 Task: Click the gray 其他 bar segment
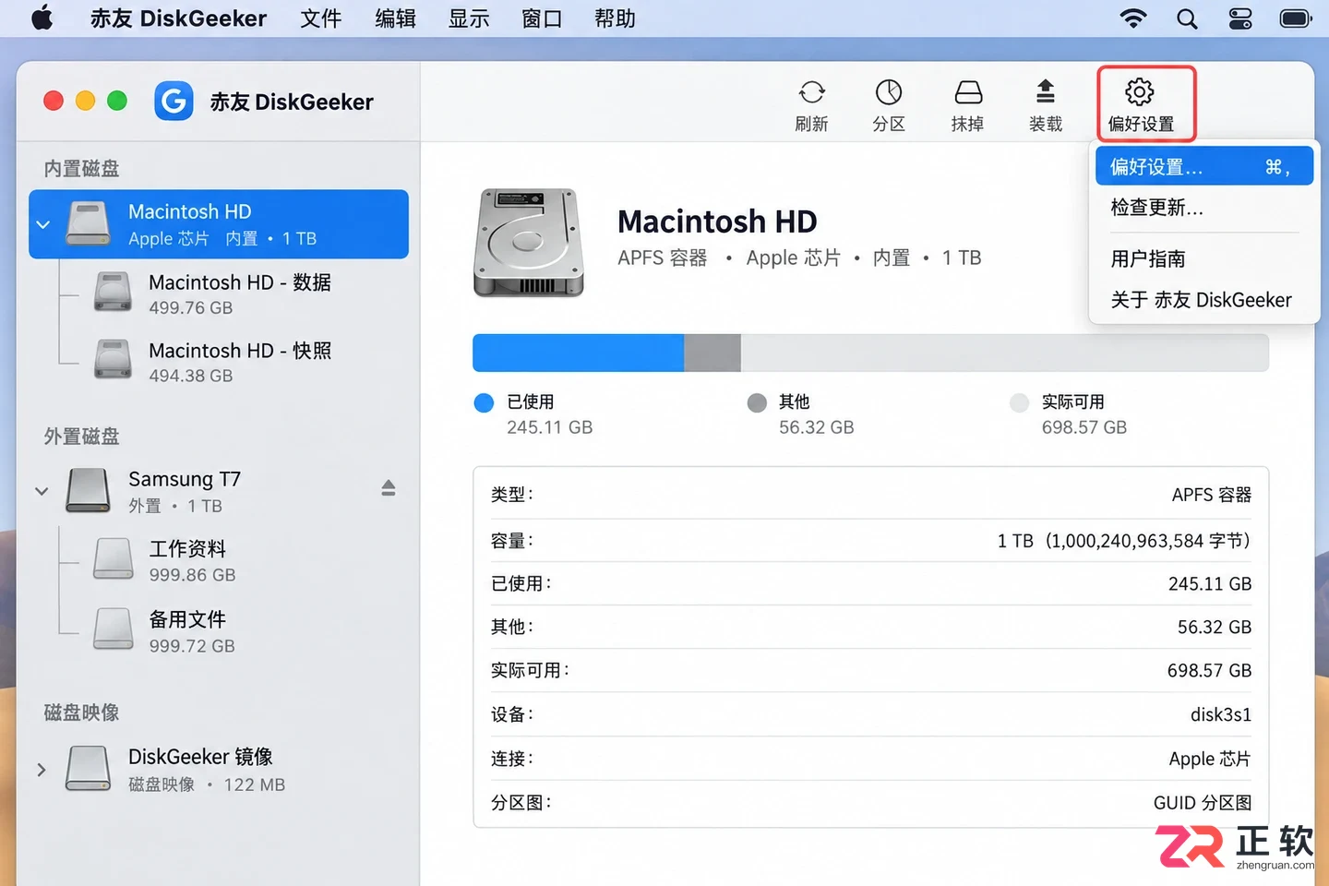(x=712, y=353)
